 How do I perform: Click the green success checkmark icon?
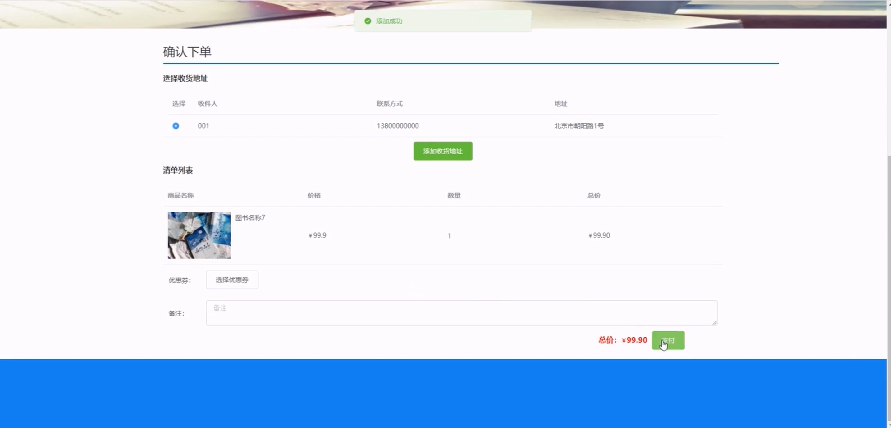[x=368, y=21]
